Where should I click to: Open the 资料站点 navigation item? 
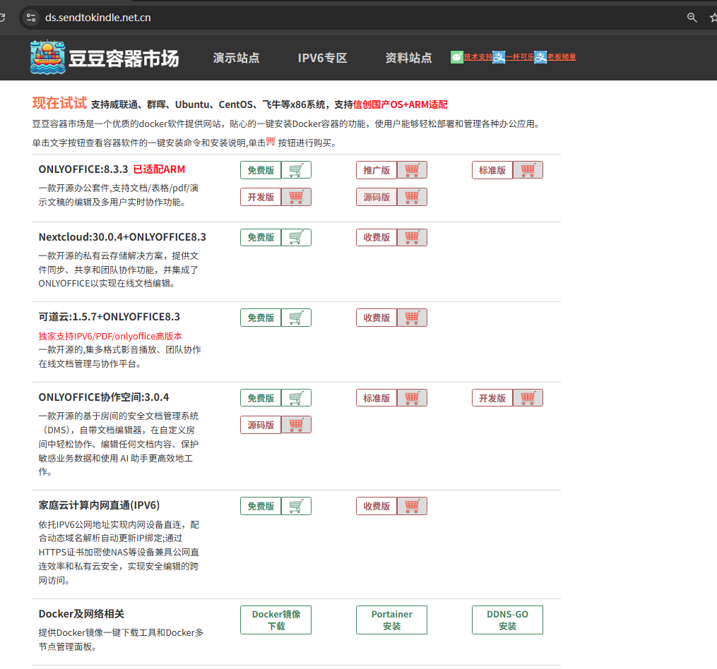408,58
